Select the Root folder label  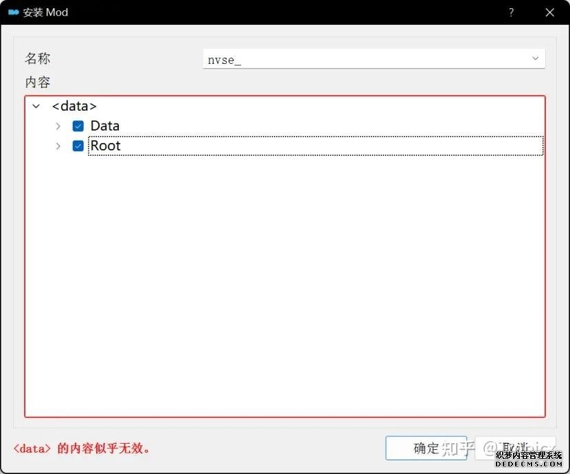pyautogui.click(x=106, y=146)
